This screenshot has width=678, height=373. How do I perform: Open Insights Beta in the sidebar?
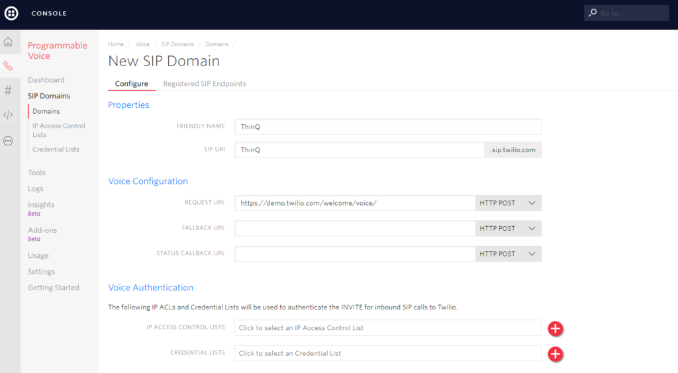click(x=41, y=208)
